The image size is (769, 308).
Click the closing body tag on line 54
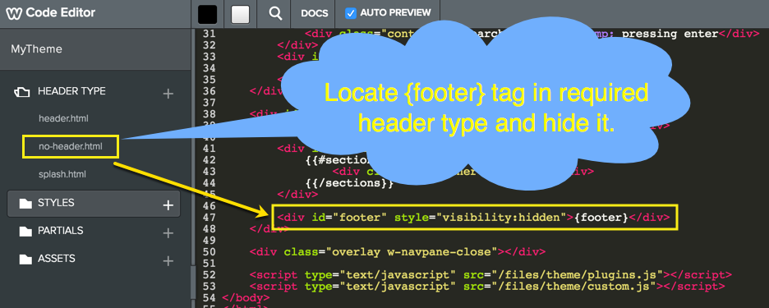tap(246, 297)
